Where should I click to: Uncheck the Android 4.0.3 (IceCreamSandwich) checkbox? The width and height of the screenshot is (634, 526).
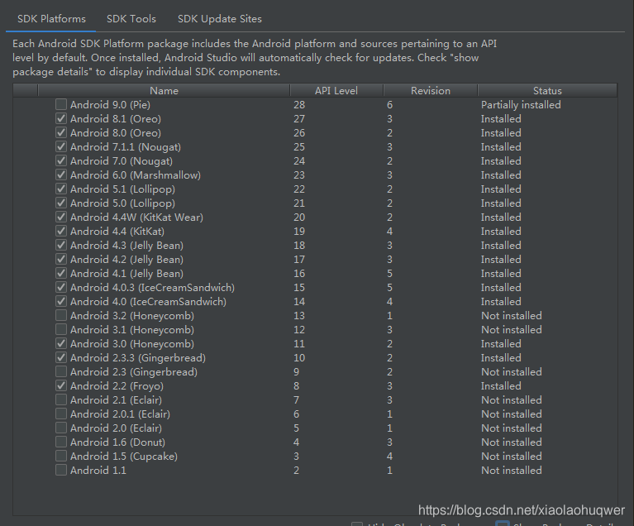(x=61, y=287)
